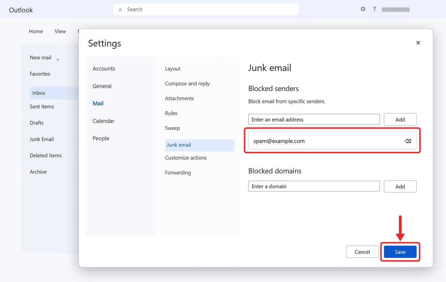Click the Blocked senders heading
The image size is (446, 282).
coord(273,88)
